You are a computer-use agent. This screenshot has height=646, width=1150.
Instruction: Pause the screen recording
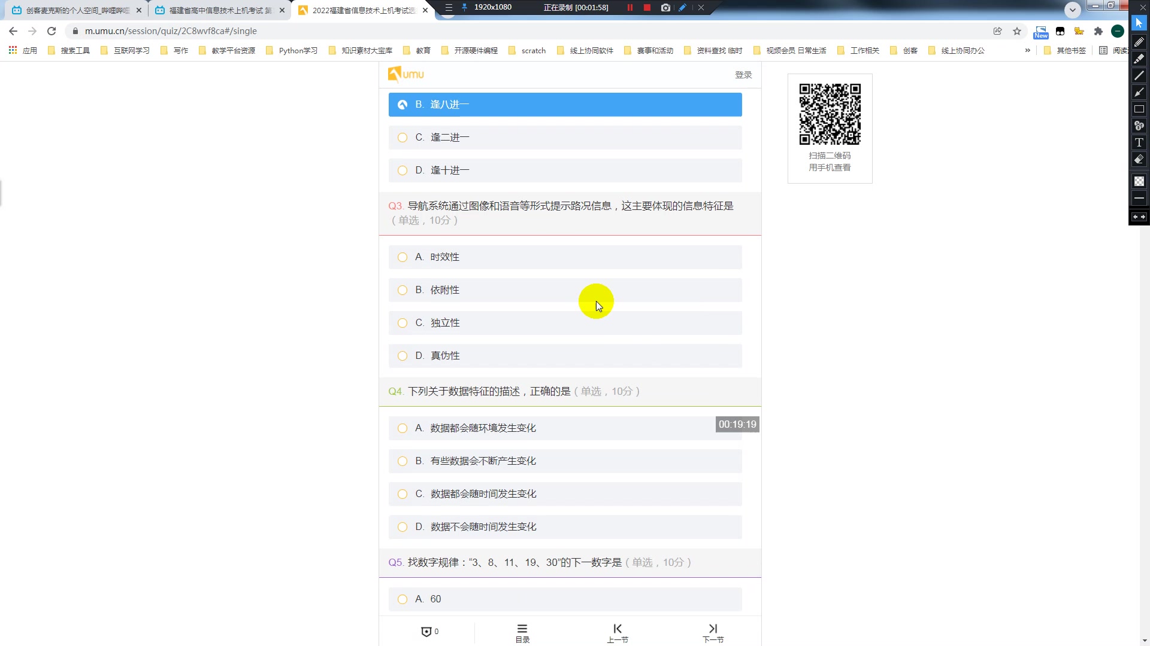coord(630,8)
